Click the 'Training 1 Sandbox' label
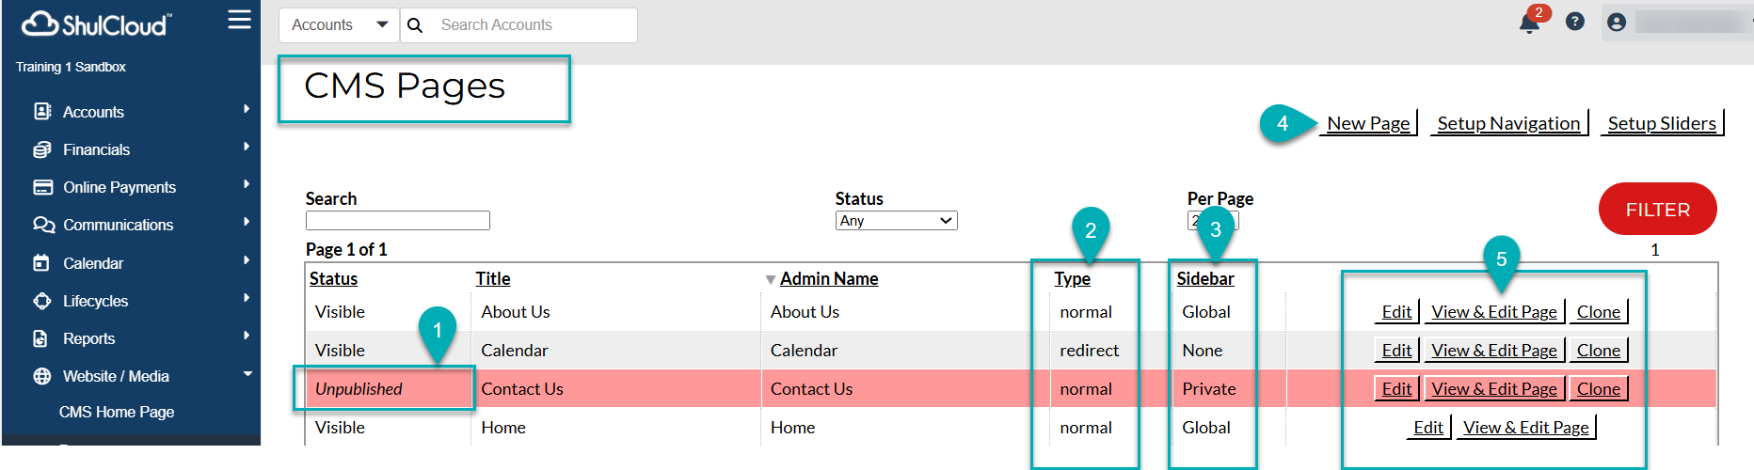 [x=71, y=67]
